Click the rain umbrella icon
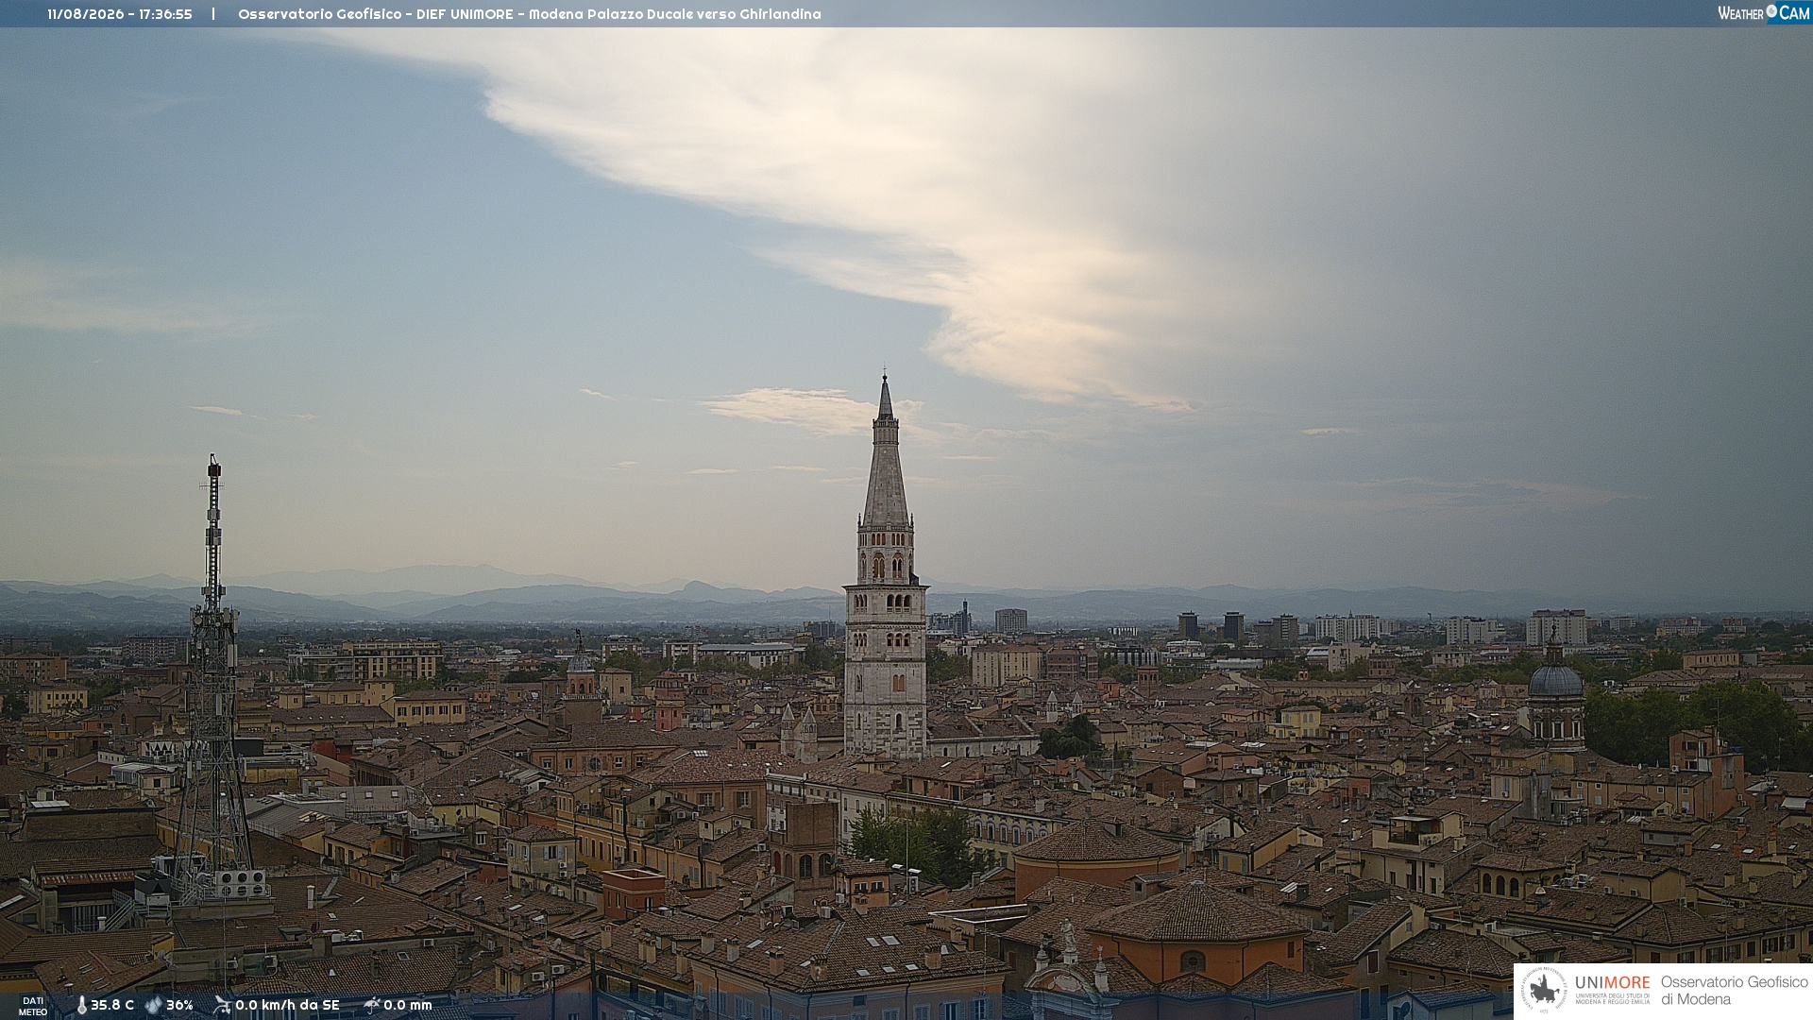Screen dimensions: 1813x1020 pos(372,1005)
